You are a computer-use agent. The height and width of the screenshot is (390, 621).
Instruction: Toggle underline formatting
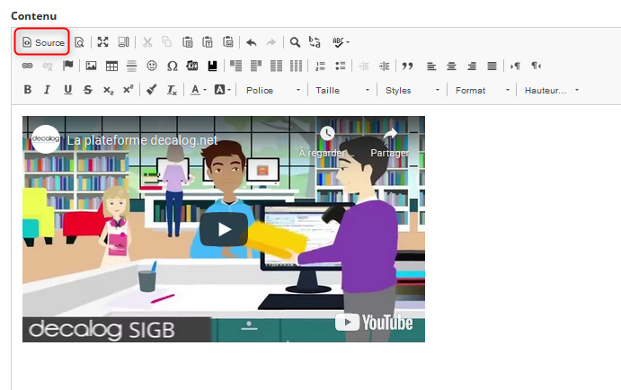67,90
